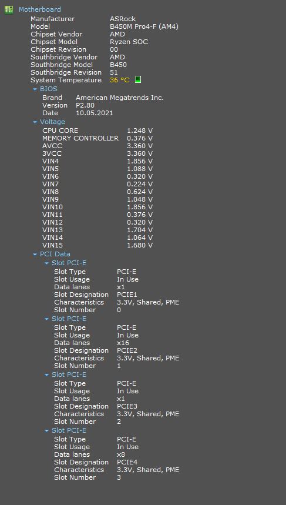Viewport: 286px width, 505px height.
Task: Click the Voltage section heading
Action: click(52, 122)
